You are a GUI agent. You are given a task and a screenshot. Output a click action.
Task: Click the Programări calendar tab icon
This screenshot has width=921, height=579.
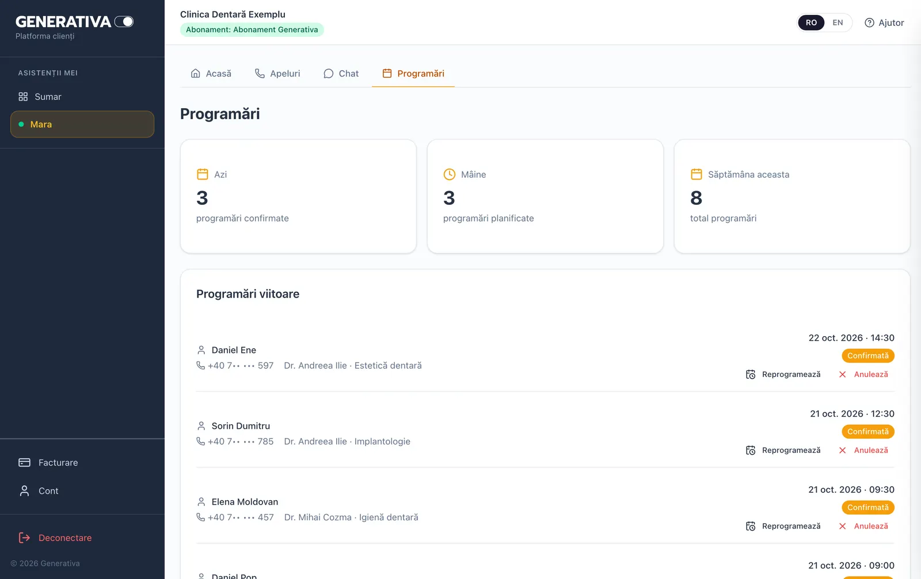(387, 74)
